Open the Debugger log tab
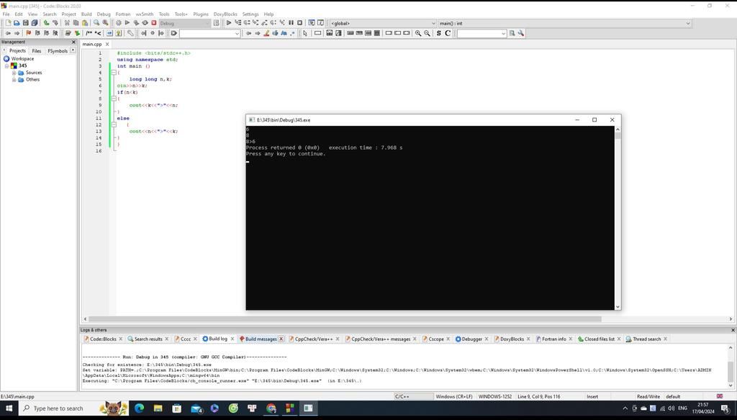 [472, 339]
